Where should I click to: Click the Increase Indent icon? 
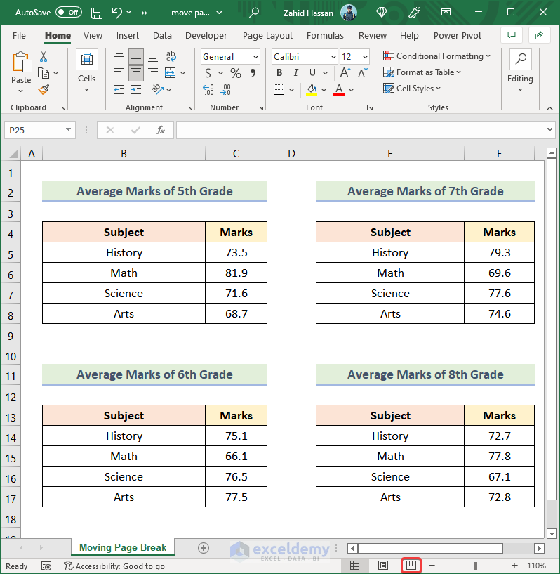coord(136,90)
